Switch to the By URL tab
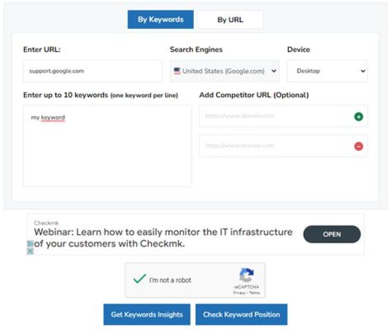Image resolution: width=391 pixels, height=334 pixels. click(x=230, y=20)
